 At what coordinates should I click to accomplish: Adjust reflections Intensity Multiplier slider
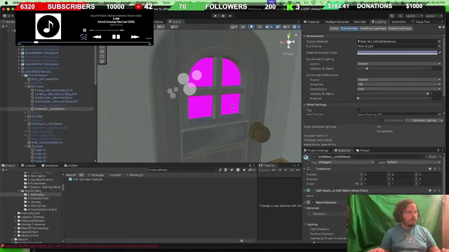pos(393,94)
